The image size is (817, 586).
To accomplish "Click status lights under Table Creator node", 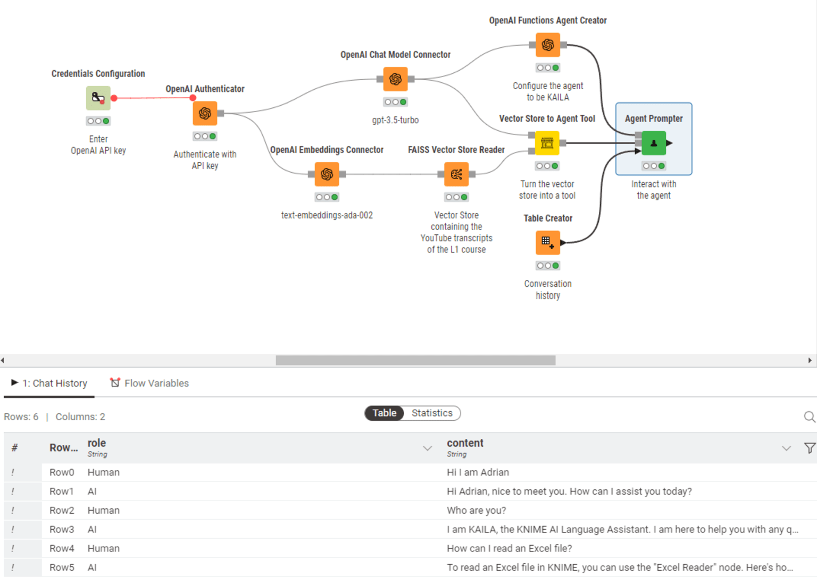I will (x=547, y=266).
